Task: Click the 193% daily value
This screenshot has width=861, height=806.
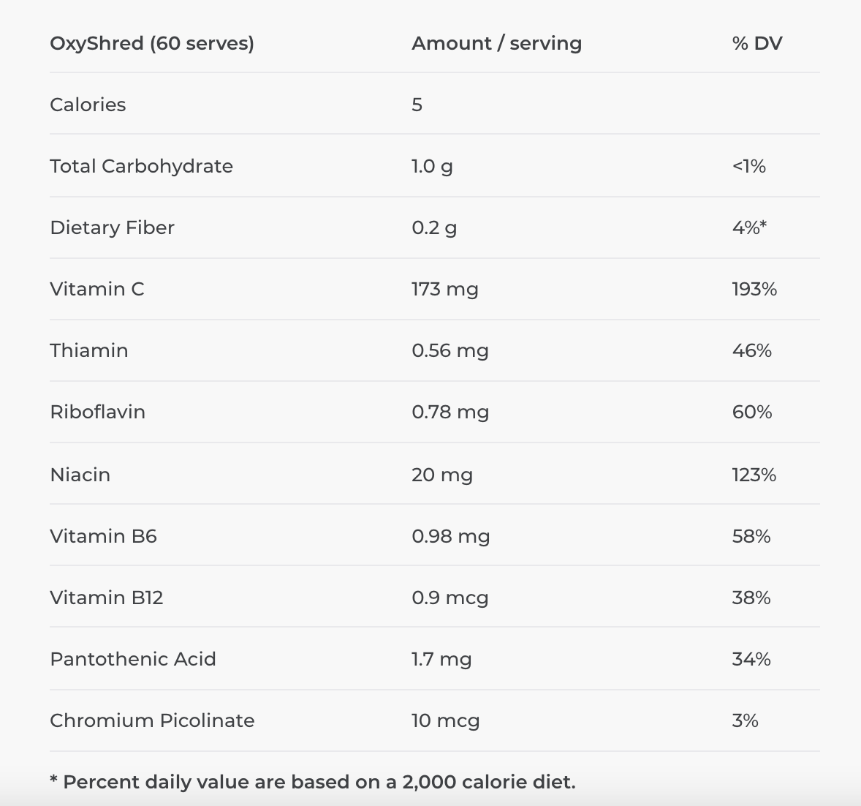Action: (754, 289)
